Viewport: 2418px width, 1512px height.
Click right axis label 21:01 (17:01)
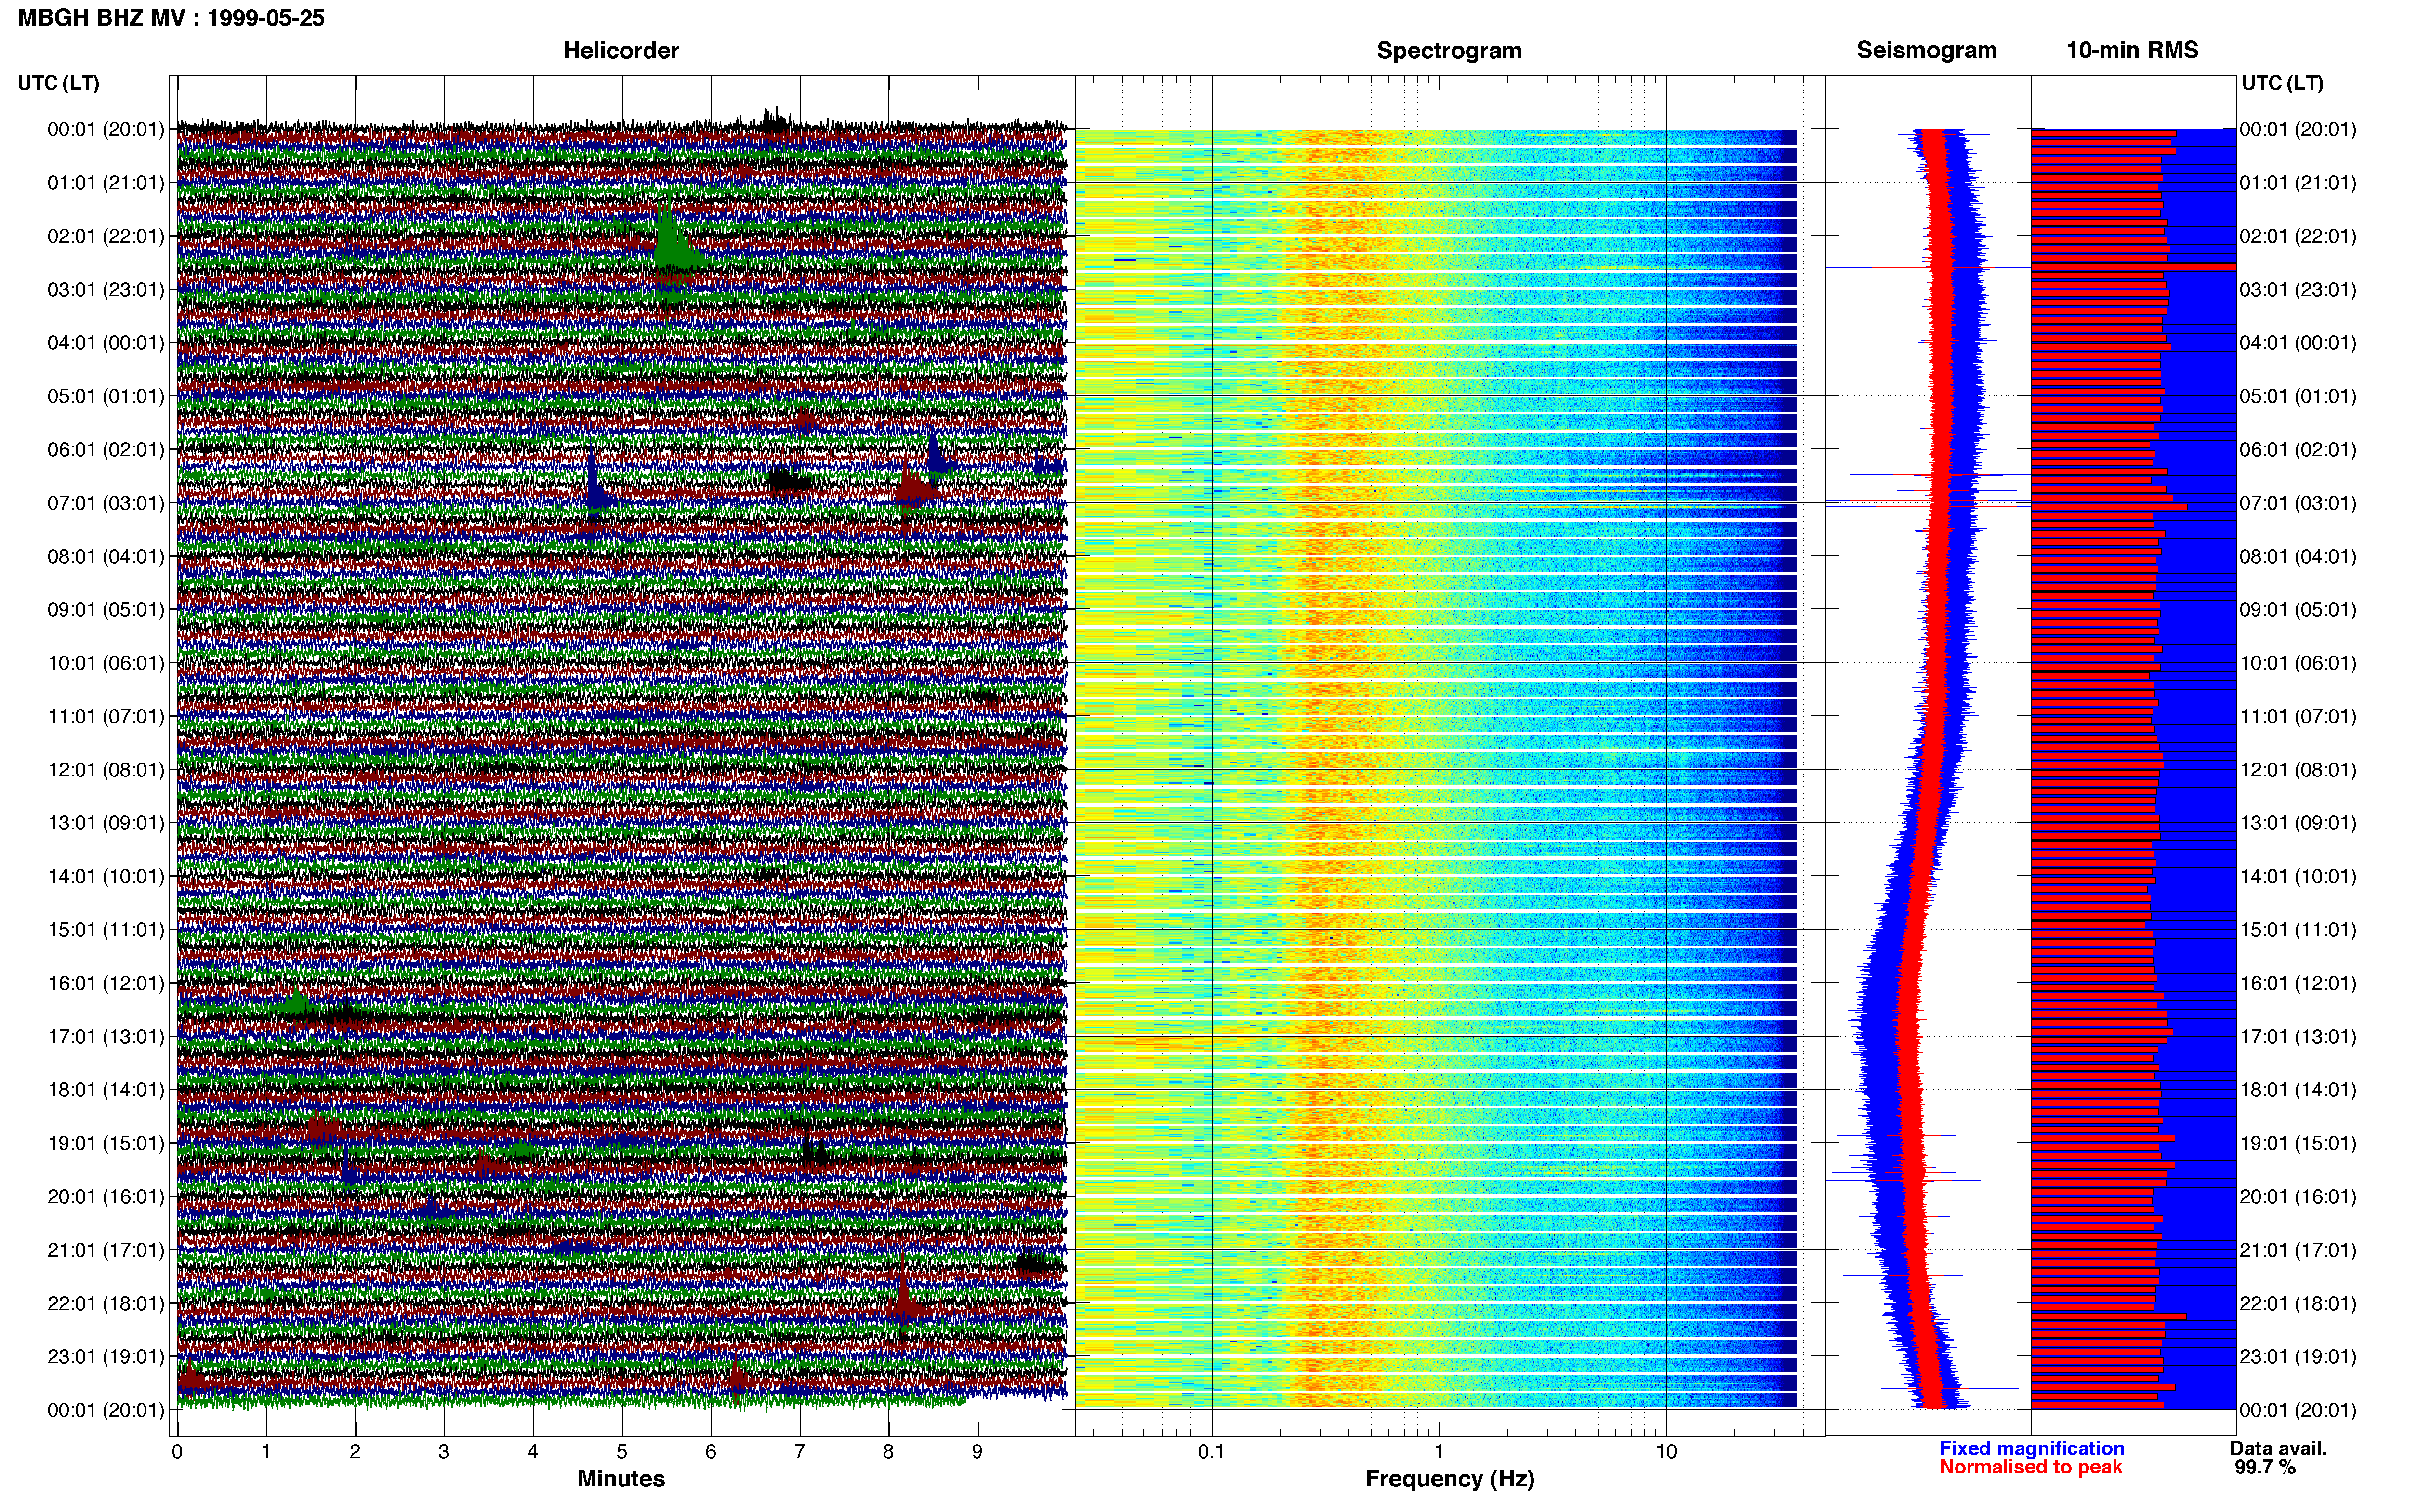click(x=2298, y=1250)
